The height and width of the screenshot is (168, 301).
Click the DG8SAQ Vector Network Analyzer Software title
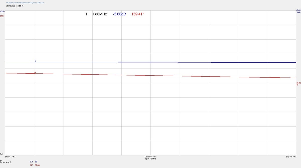pos(25,3)
